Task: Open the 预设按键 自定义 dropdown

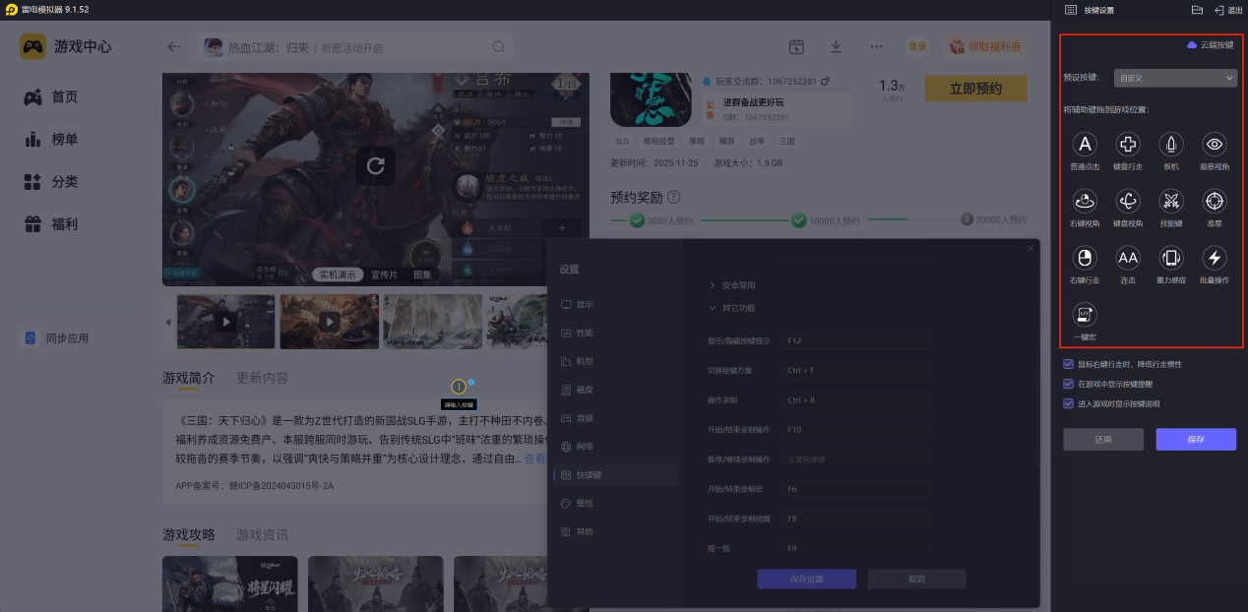Action: click(x=1175, y=77)
